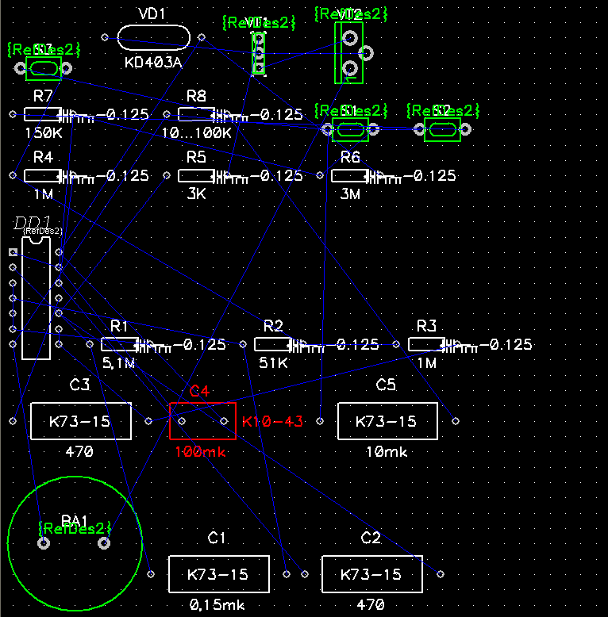Click the left pad of C3

(13, 421)
